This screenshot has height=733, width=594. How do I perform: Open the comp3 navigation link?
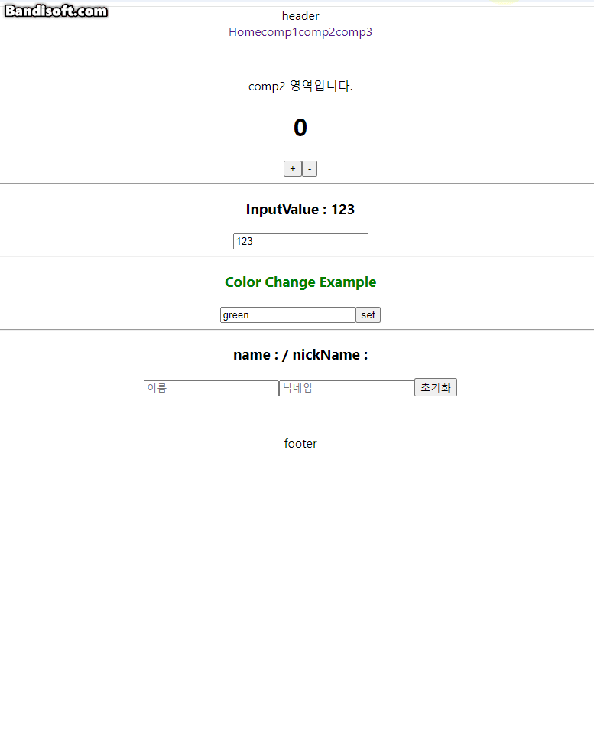[354, 32]
